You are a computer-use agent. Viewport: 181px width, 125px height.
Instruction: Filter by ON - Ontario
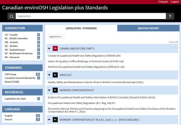(11, 42)
